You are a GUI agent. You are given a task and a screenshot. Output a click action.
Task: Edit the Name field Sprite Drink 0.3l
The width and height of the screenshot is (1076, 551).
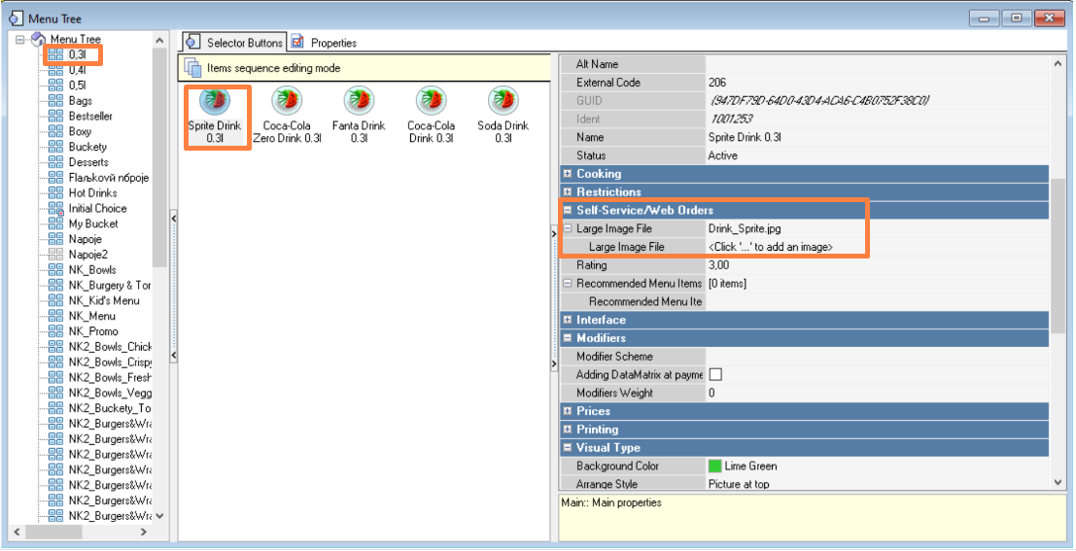click(x=877, y=137)
